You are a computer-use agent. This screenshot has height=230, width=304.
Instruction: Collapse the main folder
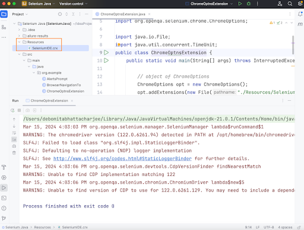(24, 60)
